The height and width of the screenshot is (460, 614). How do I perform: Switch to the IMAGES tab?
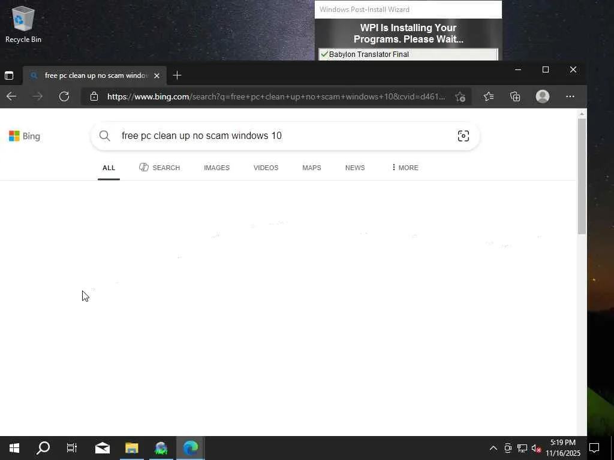coord(216,168)
